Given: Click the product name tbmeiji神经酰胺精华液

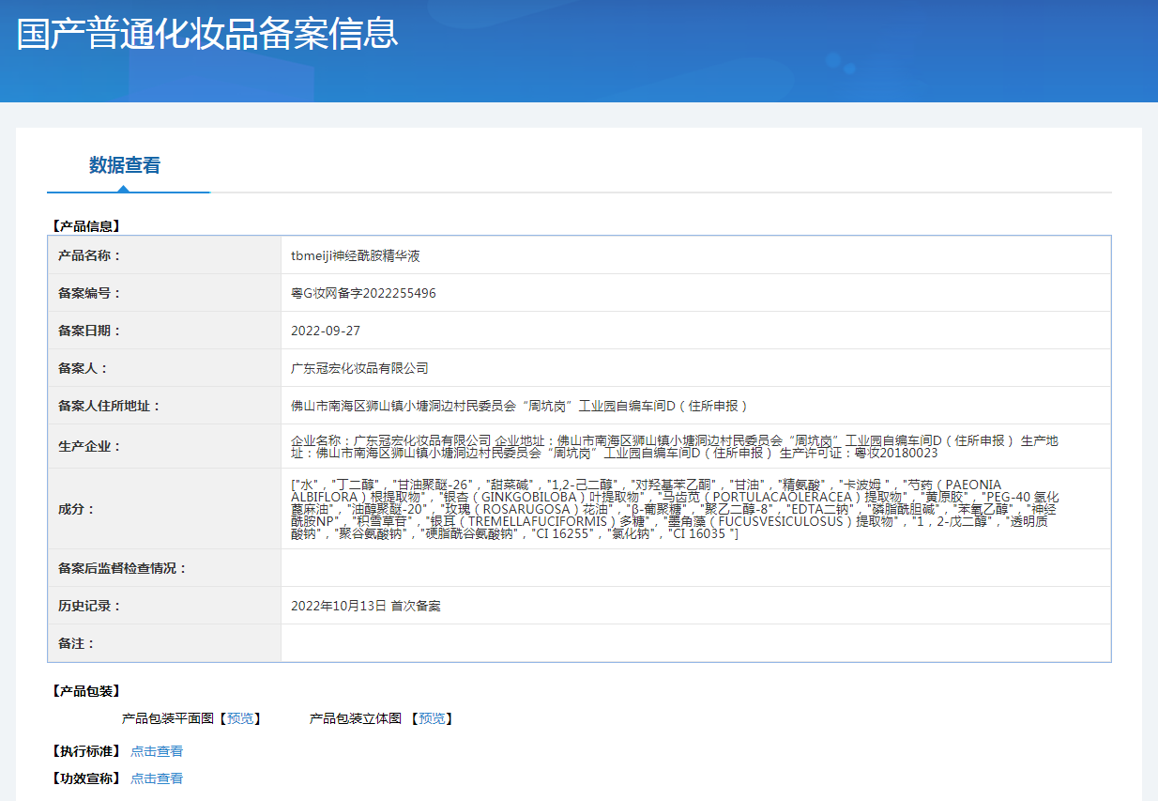Looking at the screenshot, I should click(356, 255).
